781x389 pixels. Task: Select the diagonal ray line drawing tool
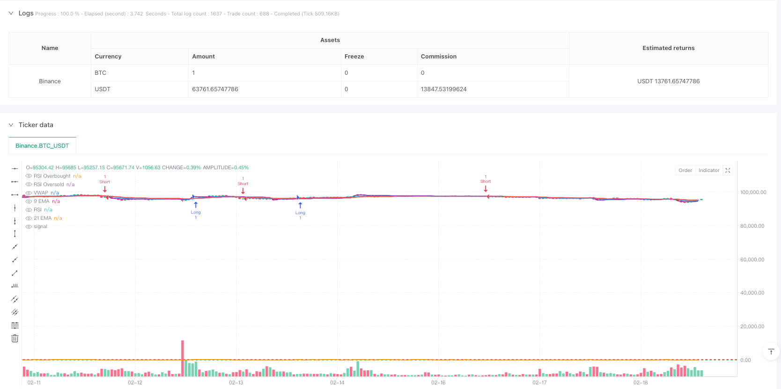click(x=15, y=260)
